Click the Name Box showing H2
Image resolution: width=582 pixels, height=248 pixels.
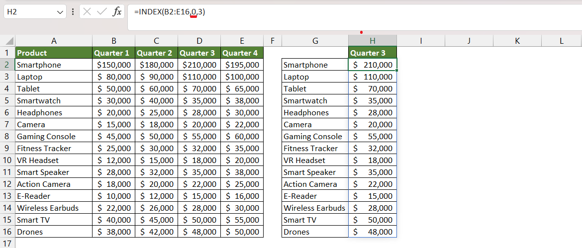tap(35, 12)
